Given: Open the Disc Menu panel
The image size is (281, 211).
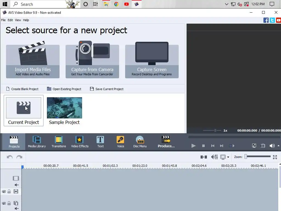Looking at the screenshot, I should (x=140, y=142).
